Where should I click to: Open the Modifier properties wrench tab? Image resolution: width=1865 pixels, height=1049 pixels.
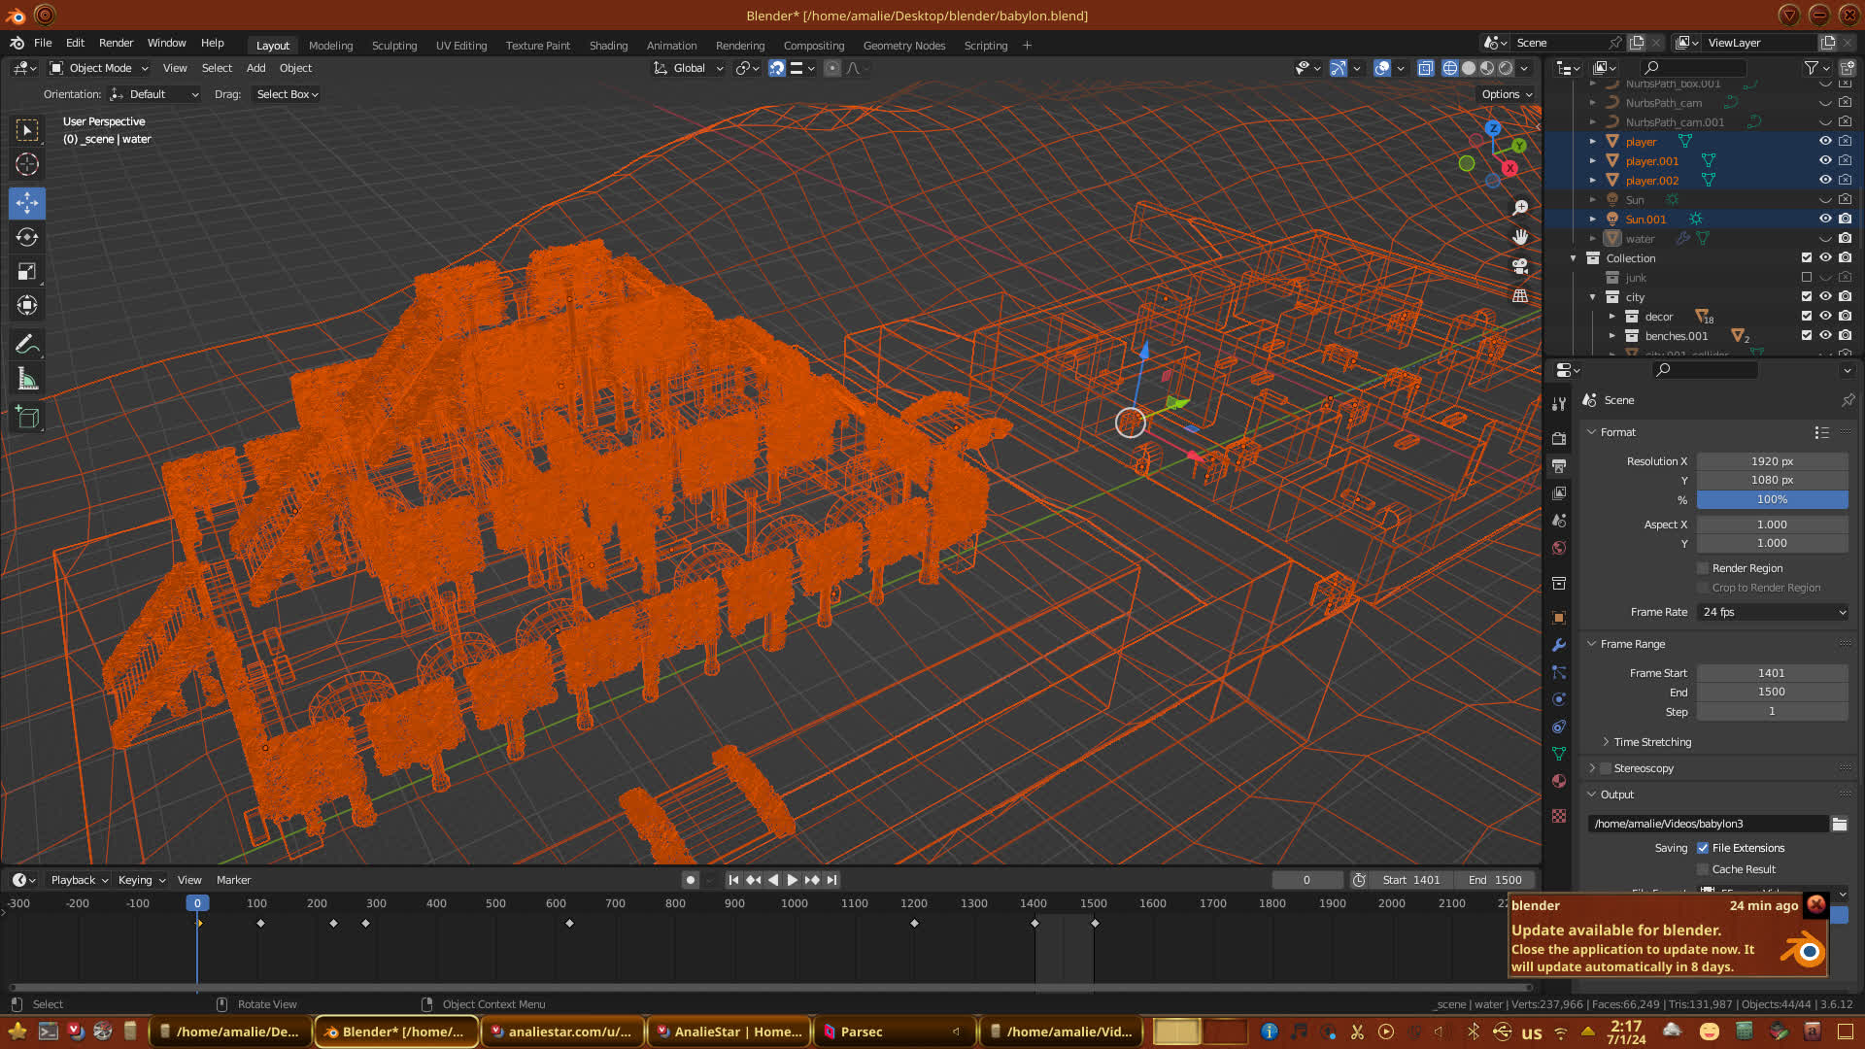(x=1559, y=645)
